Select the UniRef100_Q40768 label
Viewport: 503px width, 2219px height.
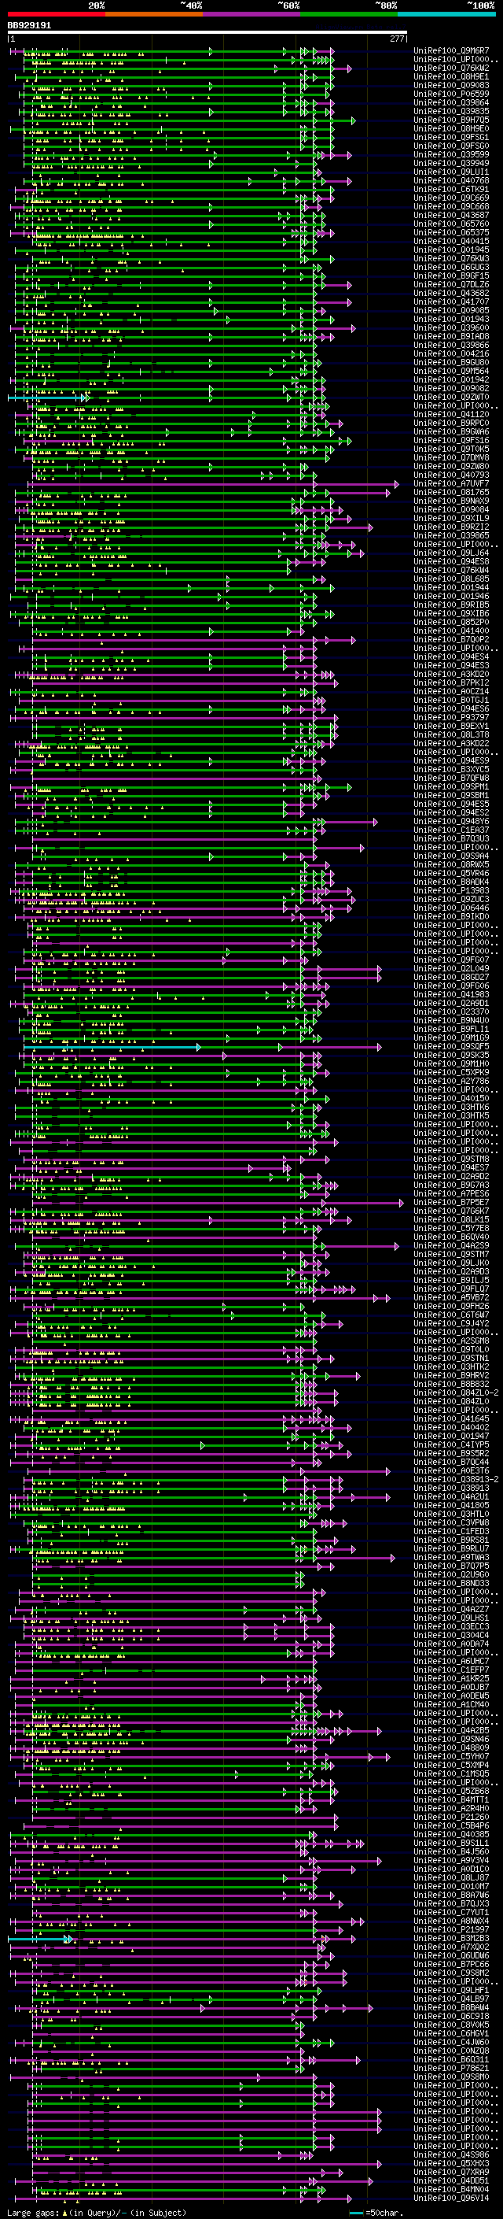pyautogui.click(x=451, y=181)
